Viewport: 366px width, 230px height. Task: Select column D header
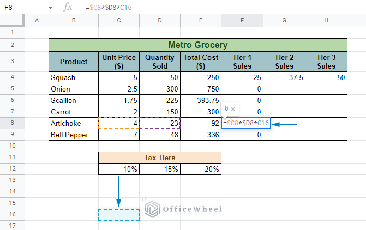pos(160,21)
